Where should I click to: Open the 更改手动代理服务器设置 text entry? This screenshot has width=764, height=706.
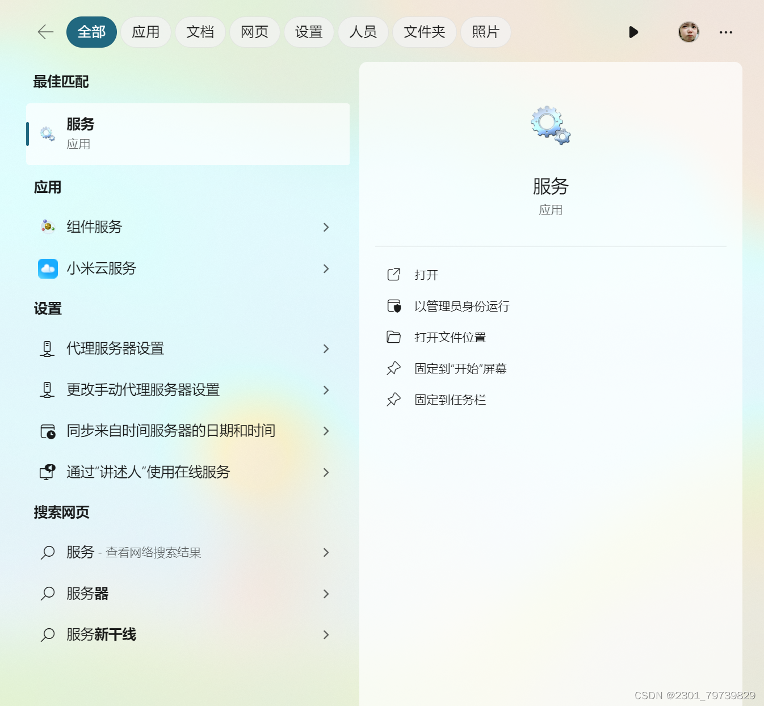coord(143,390)
